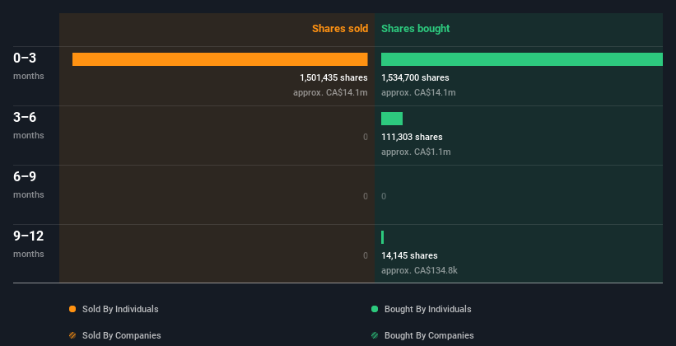Click the '0–3' months row label
Image resolution: width=676 pixels, height=346 pixels.
[x=25, y=58]
